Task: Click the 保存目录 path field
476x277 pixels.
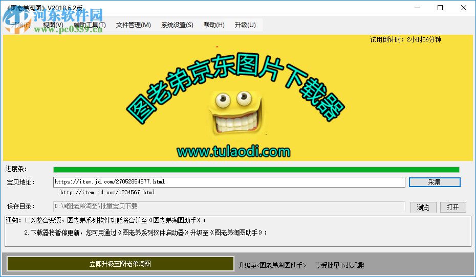Action: tap(229, 206)
